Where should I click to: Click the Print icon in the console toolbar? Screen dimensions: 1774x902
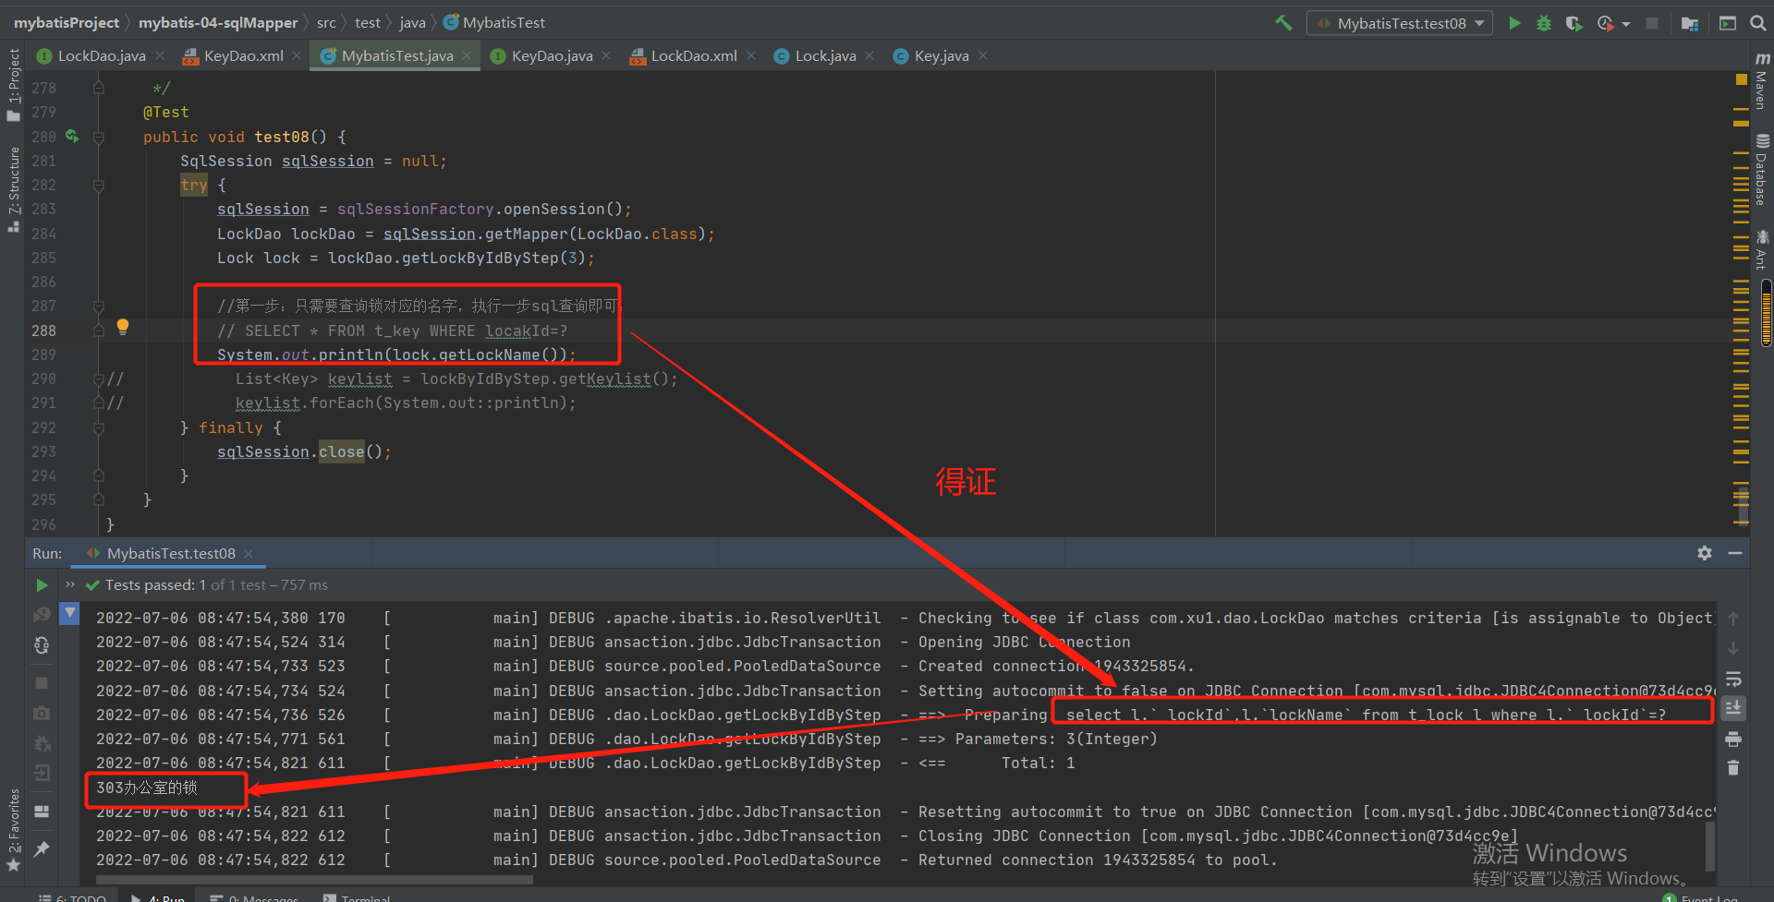click(x=1733, y=739)
